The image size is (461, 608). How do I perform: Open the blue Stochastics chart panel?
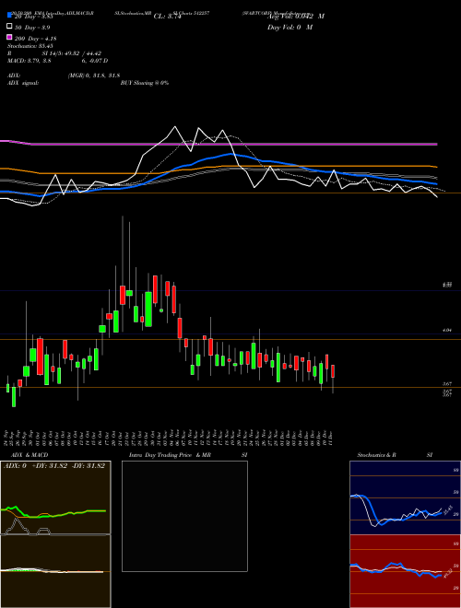coord(405,497)
